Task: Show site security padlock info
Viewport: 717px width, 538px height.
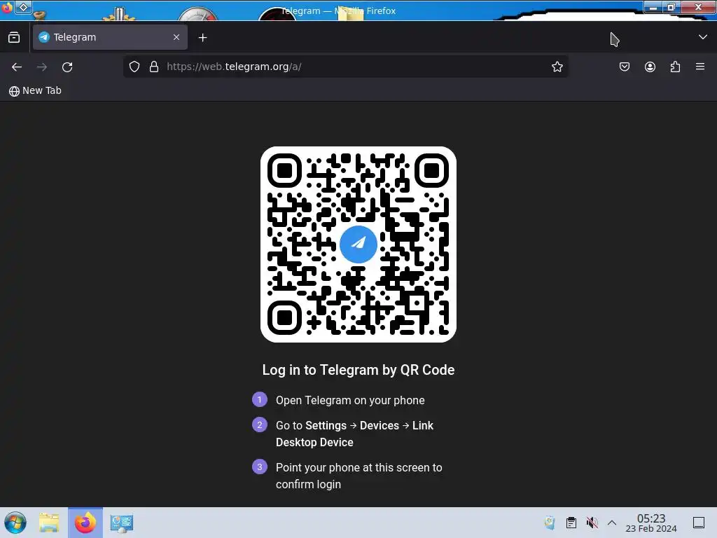Action: (154, 67)
